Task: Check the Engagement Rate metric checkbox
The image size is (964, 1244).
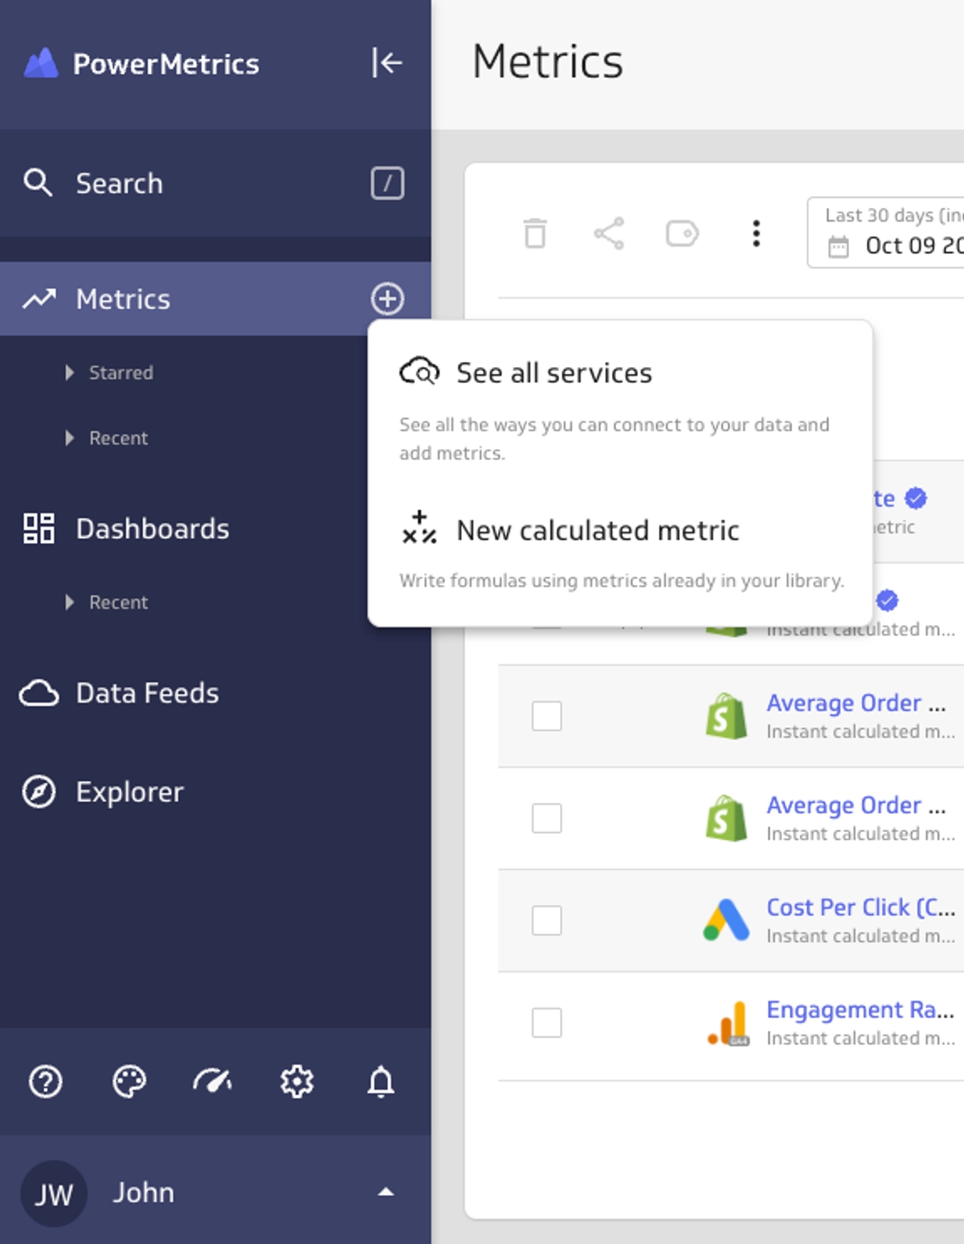Action: 547,1022
